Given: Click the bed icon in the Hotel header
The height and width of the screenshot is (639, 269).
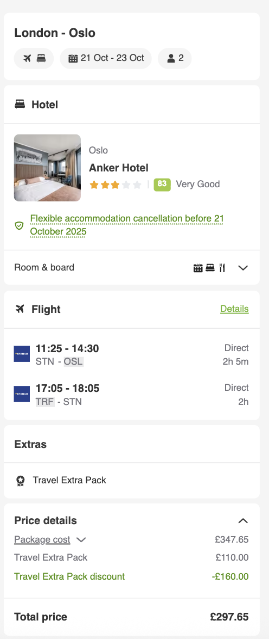Looking at the screenshot, I should [20, 105].
